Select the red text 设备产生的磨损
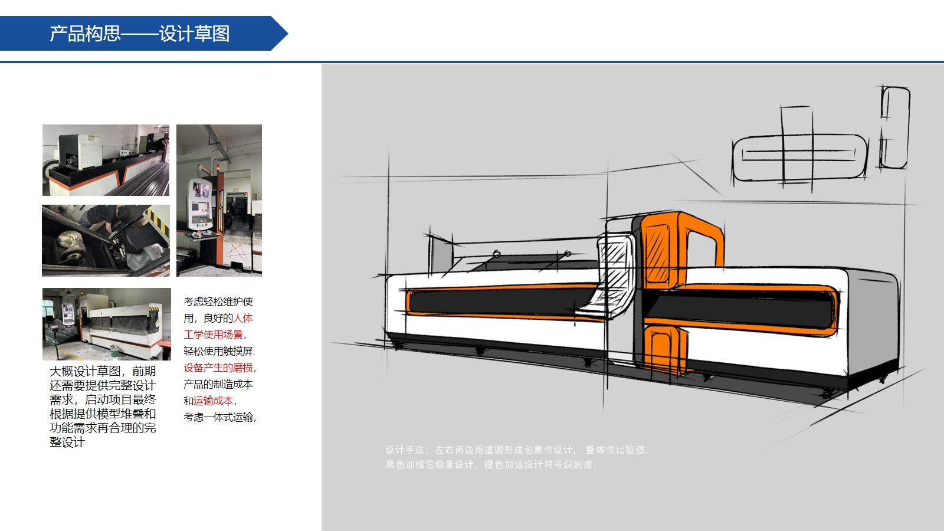The image size is (944, 531). click(x=218, y=368)
